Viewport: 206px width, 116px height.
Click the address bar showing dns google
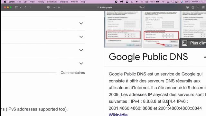click(105, 7)
